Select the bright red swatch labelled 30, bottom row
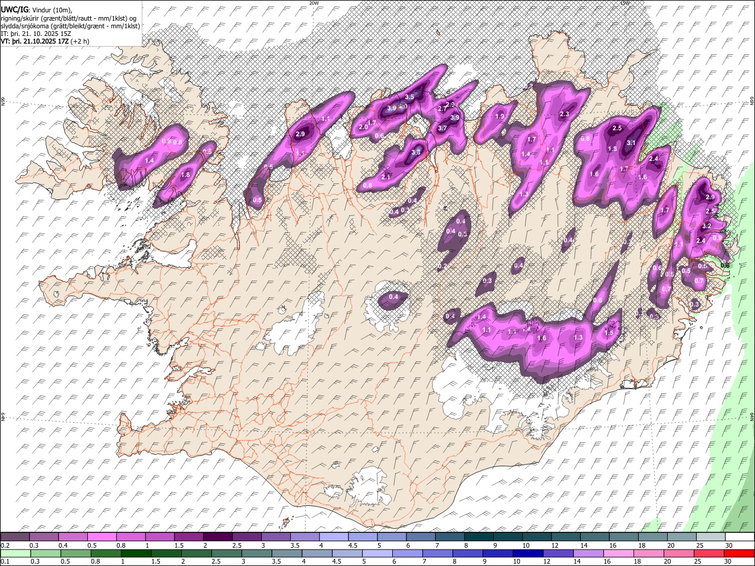This screenshot has height=566, width=755. click(x=738, y=553)
